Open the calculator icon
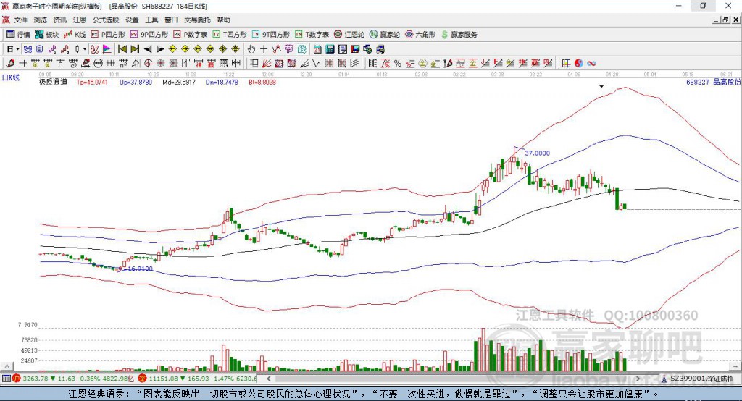Image resolution: width=742 pixels, height=401 pixels. click(330, 49)
